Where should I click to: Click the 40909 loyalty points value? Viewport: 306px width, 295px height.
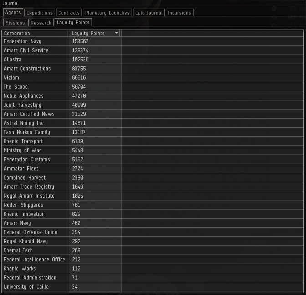79,105
